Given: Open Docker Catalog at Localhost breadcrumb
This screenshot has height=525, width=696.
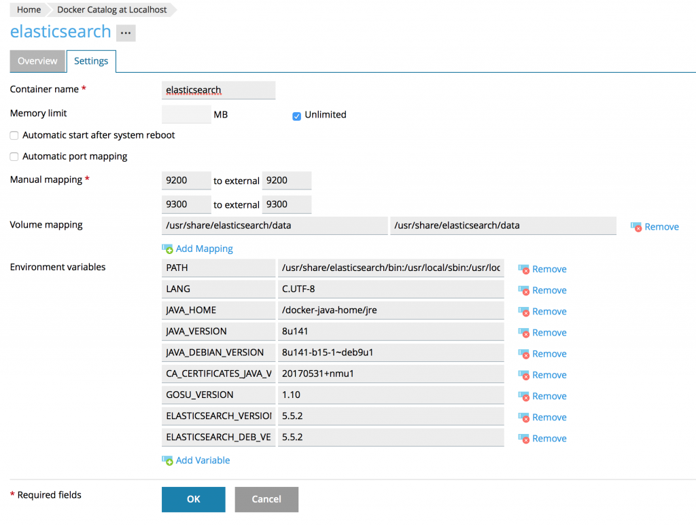Looking at the screenshot, I should pyautogui.click(x=112, y=10).
